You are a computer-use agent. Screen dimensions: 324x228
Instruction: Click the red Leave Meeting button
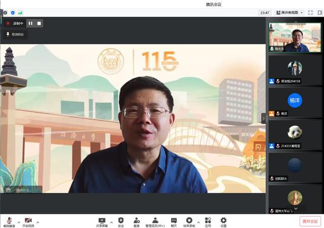point(310,221)
